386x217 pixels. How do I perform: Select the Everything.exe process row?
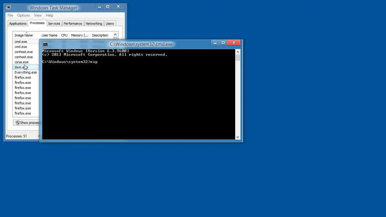coord(26,72)
